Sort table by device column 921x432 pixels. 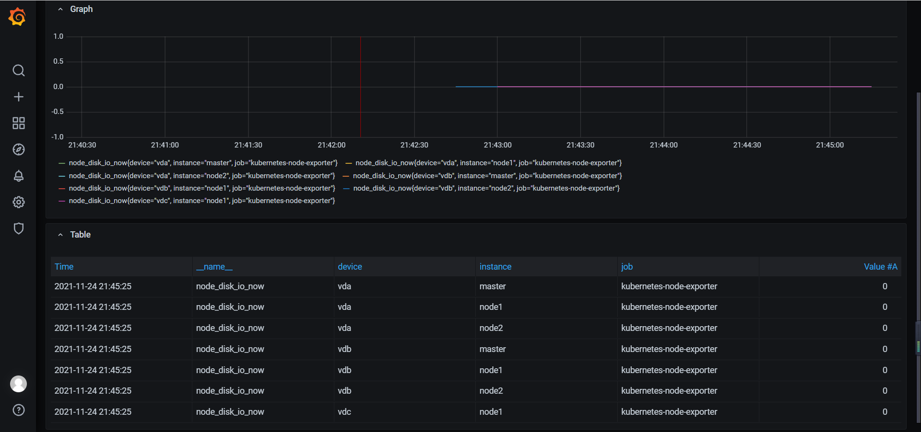[350, 267]
